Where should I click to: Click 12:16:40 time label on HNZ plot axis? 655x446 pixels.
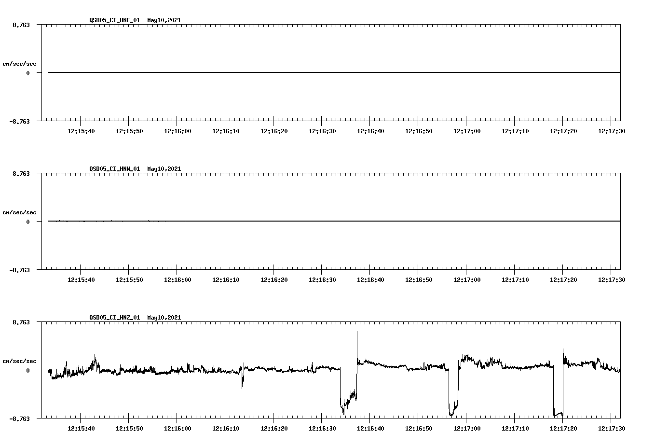(370, 428)
